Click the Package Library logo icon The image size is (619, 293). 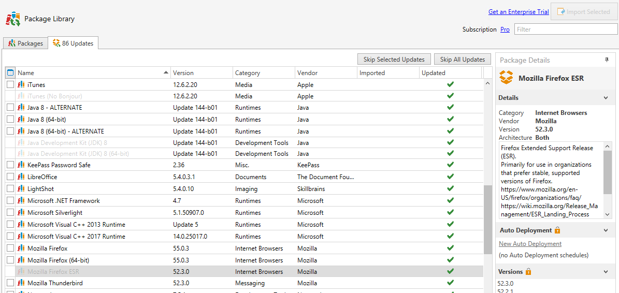(13, 19)
